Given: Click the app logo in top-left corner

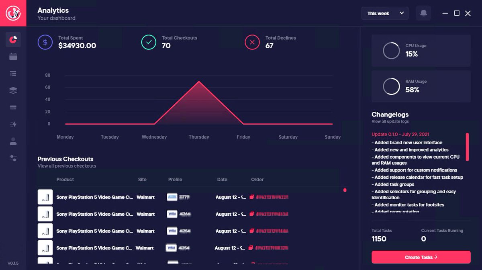Looking at the screenshot, I should [x=13, y=13].
